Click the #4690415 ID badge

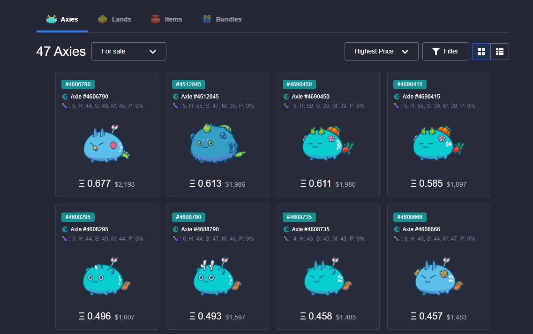410,84
